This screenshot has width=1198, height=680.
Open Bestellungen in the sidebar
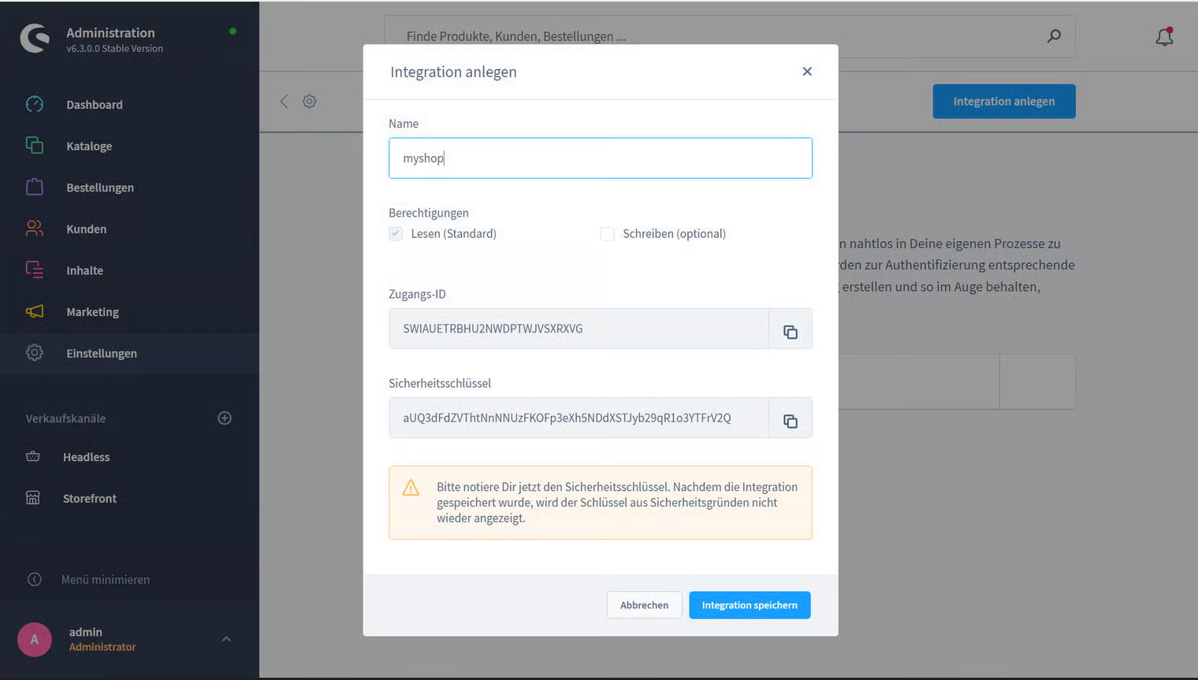pyautogui.click(x=100, y=188)
